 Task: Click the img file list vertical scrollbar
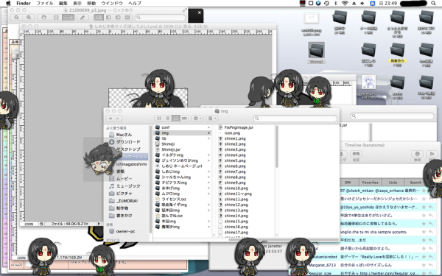tap(276, 146)
